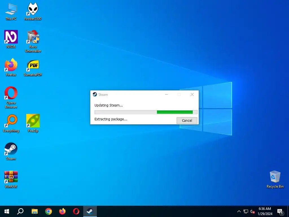Select the NVDA desktop shortcut

(x=11, y=39)
